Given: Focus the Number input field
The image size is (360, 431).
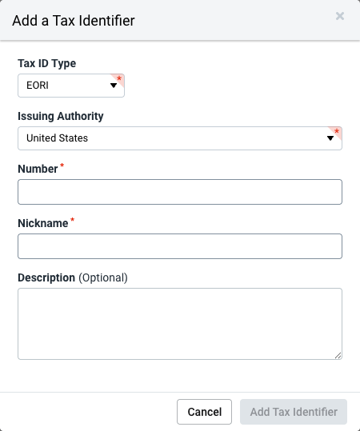Looking at the screenshot, I should [180, 192].
